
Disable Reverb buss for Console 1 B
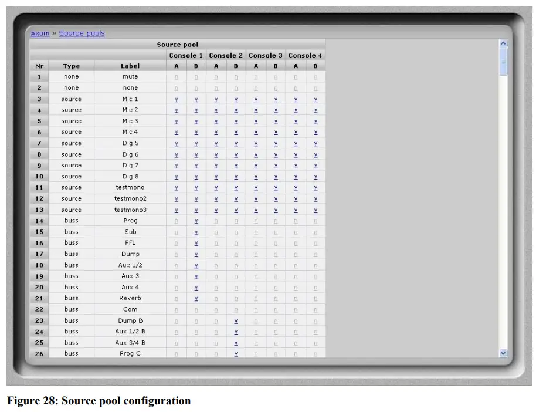(196, 299)
